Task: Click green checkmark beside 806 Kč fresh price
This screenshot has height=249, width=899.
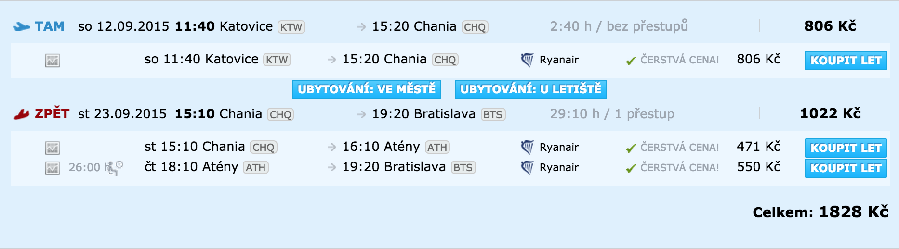Action: (631, 61)
